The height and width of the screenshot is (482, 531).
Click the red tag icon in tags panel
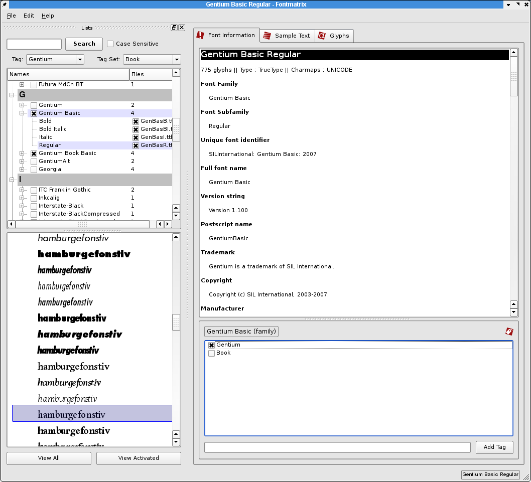[509, 332]
